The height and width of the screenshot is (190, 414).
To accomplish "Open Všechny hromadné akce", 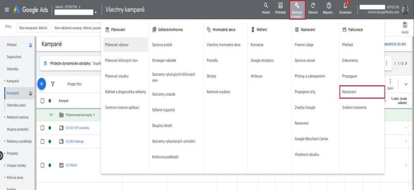I will [x=223, y=45].
